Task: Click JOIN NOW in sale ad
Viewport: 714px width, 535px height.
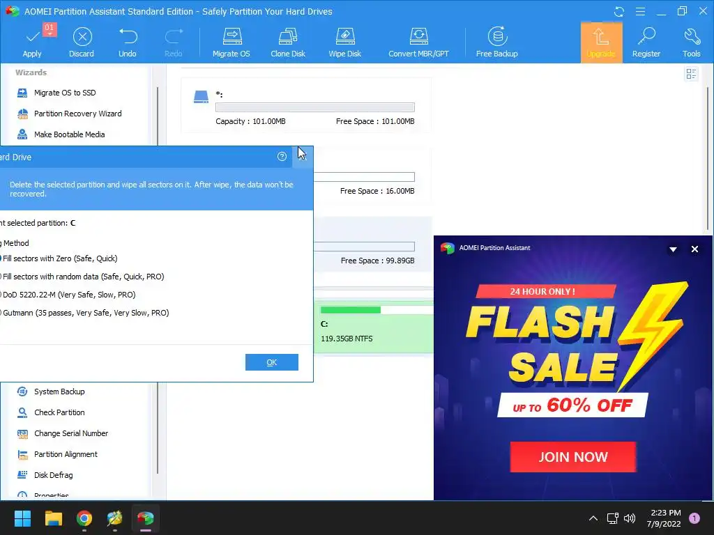Action: point(573,457)
